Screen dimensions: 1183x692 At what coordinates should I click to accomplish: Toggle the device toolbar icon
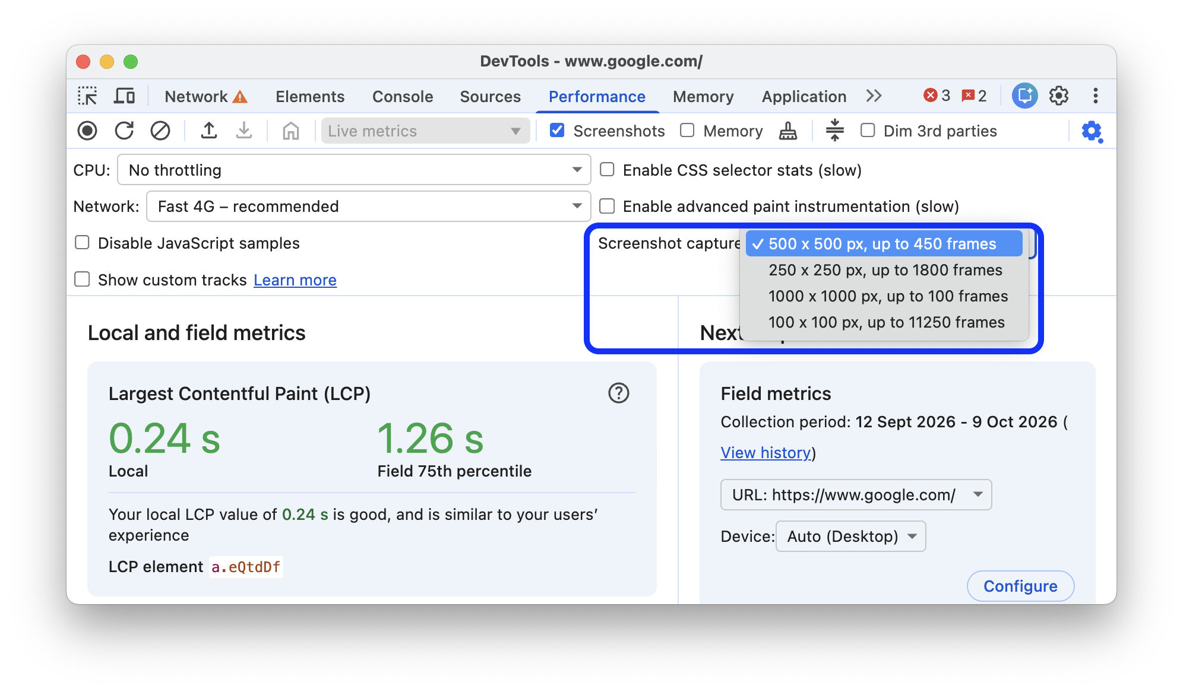pos(124,96)
